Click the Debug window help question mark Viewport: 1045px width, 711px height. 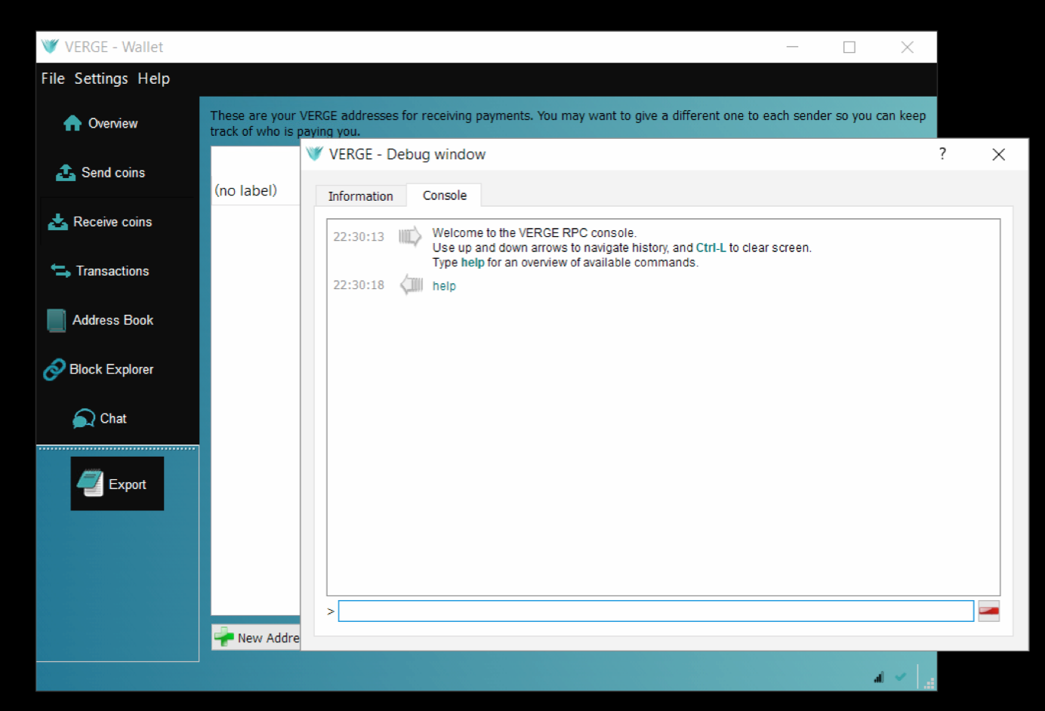942,154
